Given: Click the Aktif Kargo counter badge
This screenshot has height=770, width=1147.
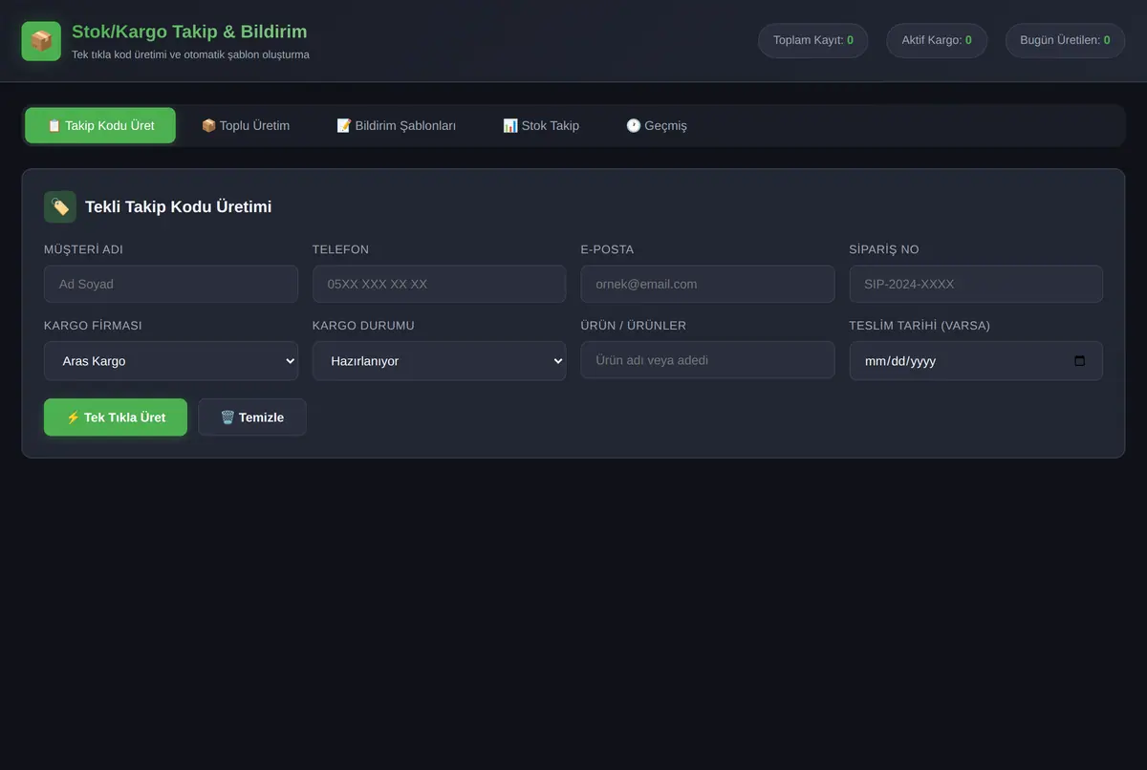Looking at the screenshot, I should (x=937, y=40).
